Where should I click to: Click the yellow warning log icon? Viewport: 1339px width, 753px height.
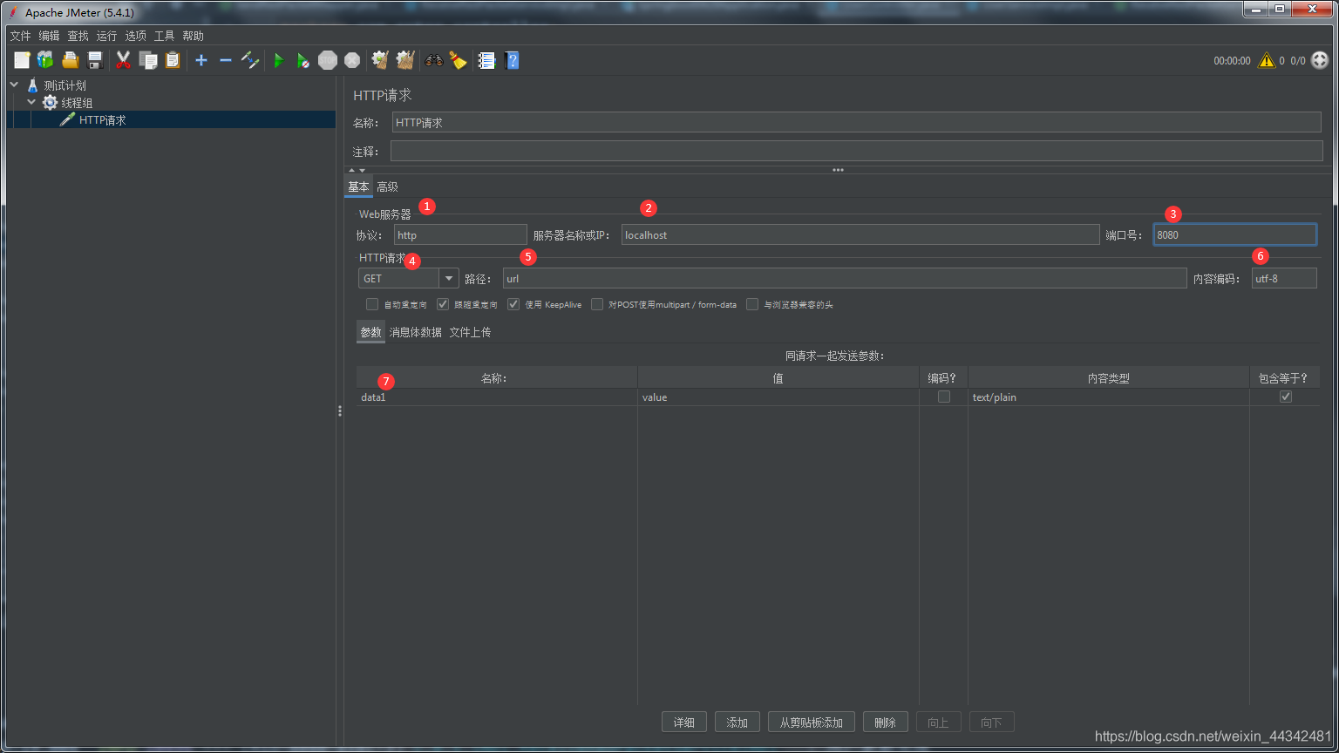coord(1267,60)
